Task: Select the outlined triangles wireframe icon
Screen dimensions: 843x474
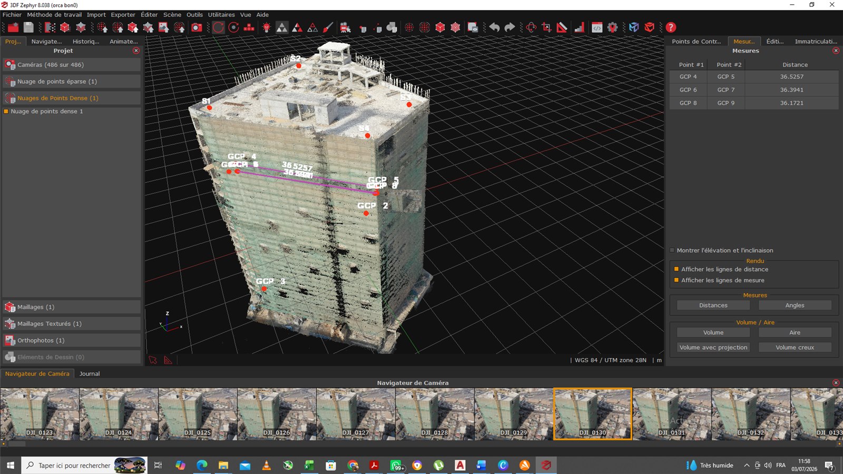Action: point(312,27)
